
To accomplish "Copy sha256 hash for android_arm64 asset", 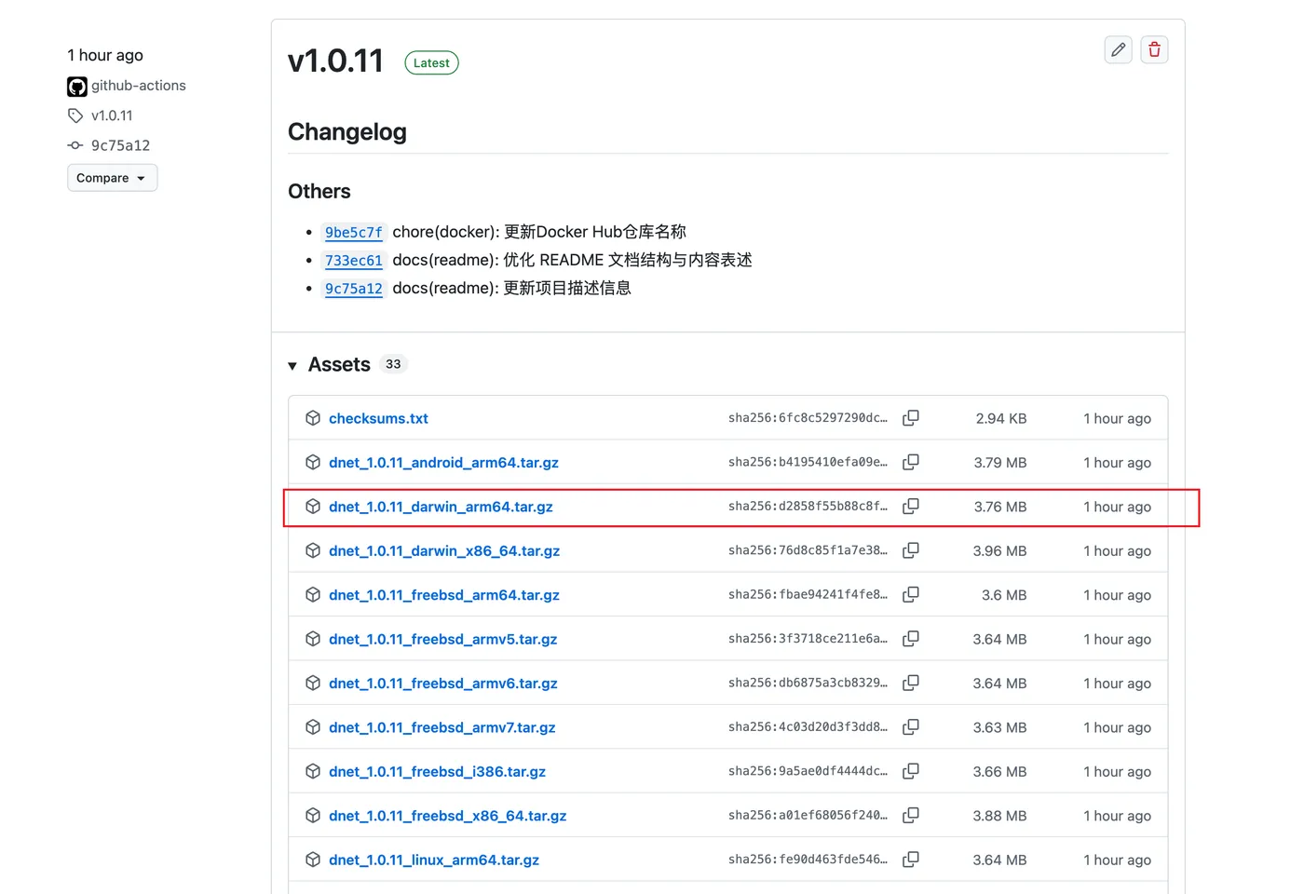I will [x=911, y=462].
